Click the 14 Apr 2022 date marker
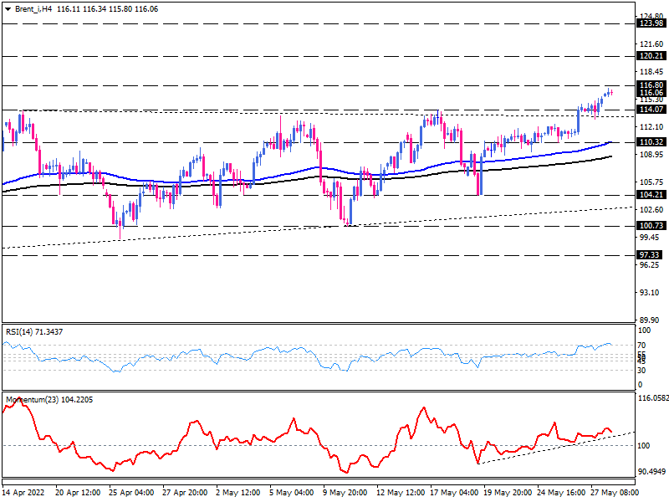 (x=25, y=494)
